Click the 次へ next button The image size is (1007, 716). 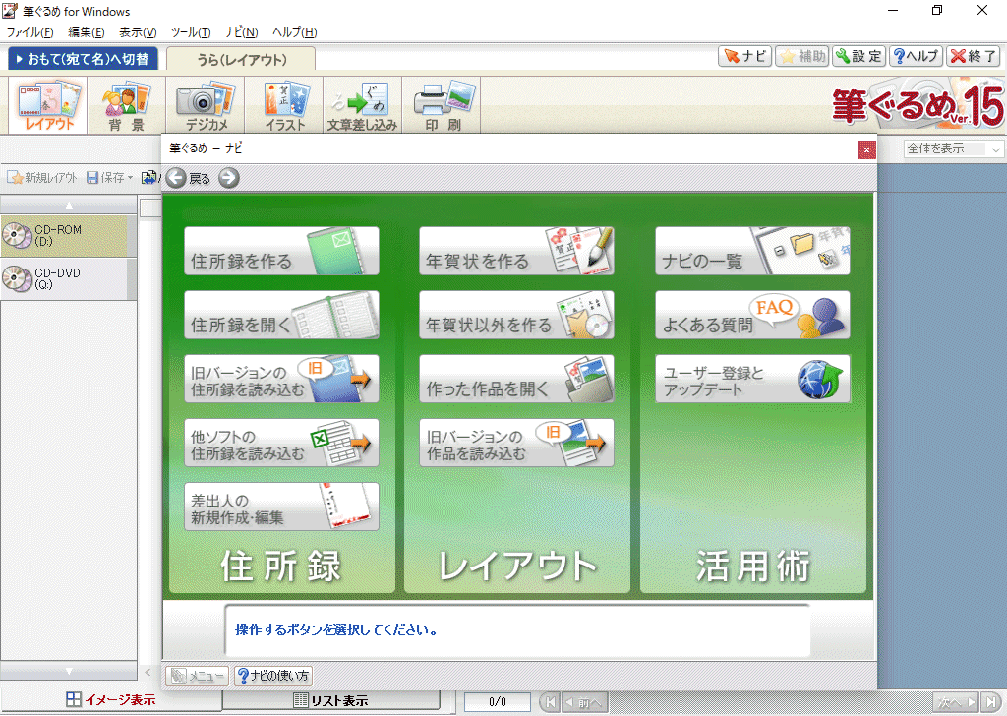[956, 702]
